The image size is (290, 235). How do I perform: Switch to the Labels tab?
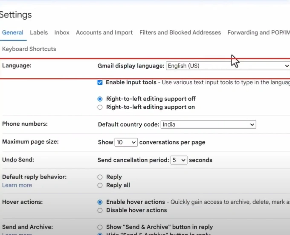point(39,32)
